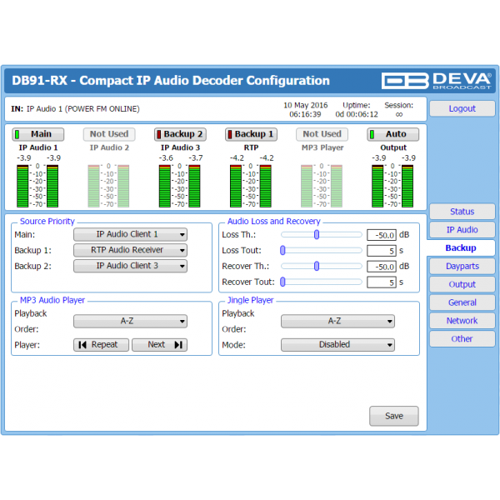Click the Recover Th. dB value field
This screenshot has height=500, width=500.
click(382, 267)
